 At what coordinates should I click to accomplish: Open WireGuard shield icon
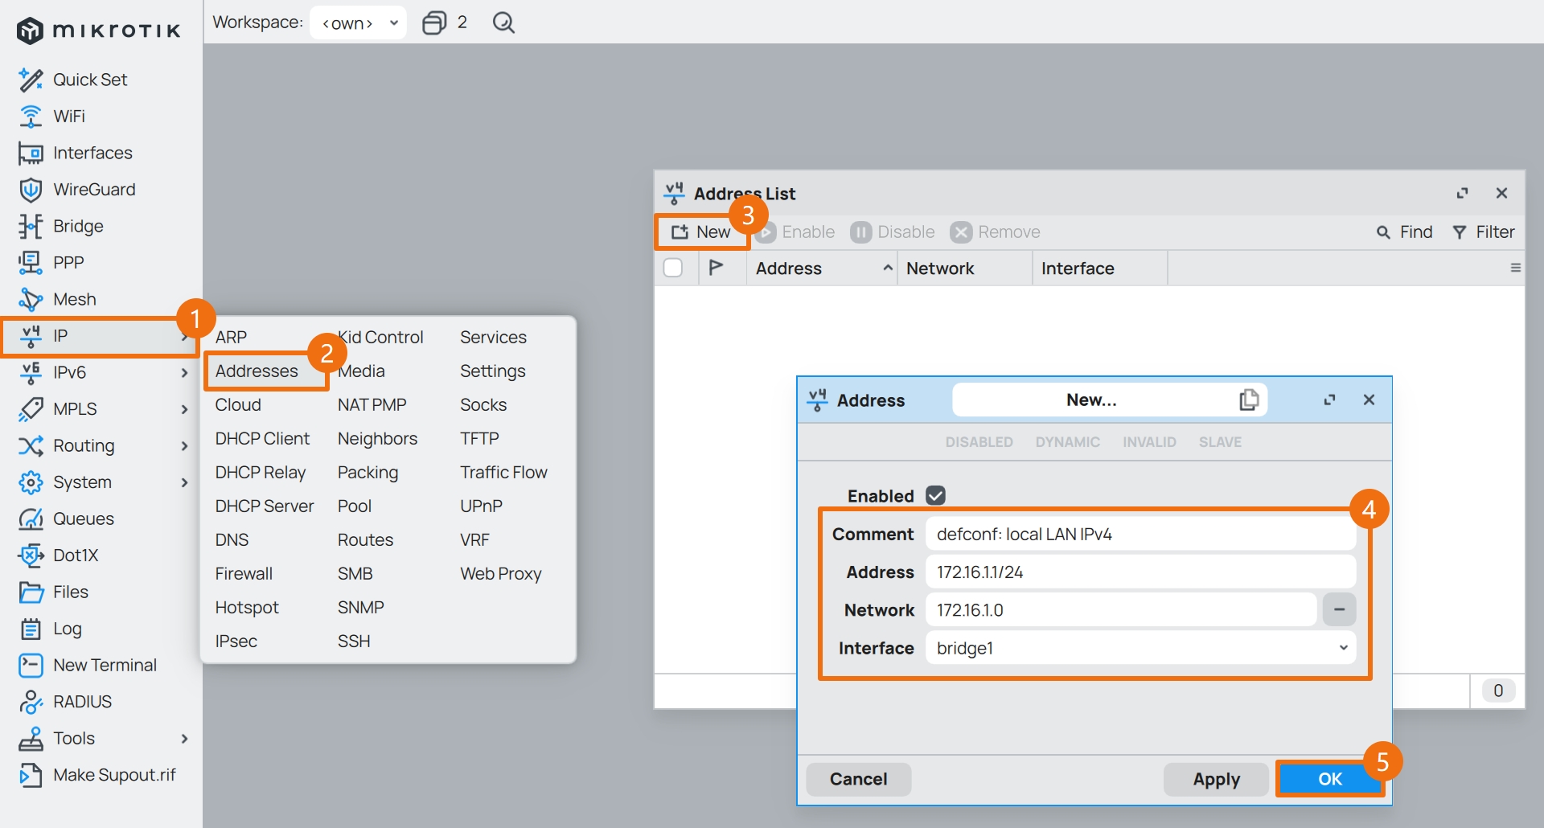(x=31, y=190)
